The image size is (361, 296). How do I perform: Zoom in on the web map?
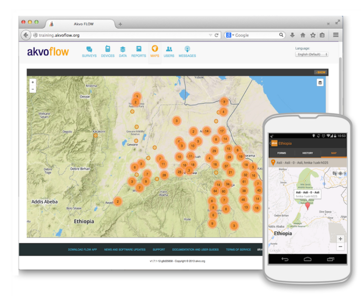pyautogui.click(x=32, y=82)
